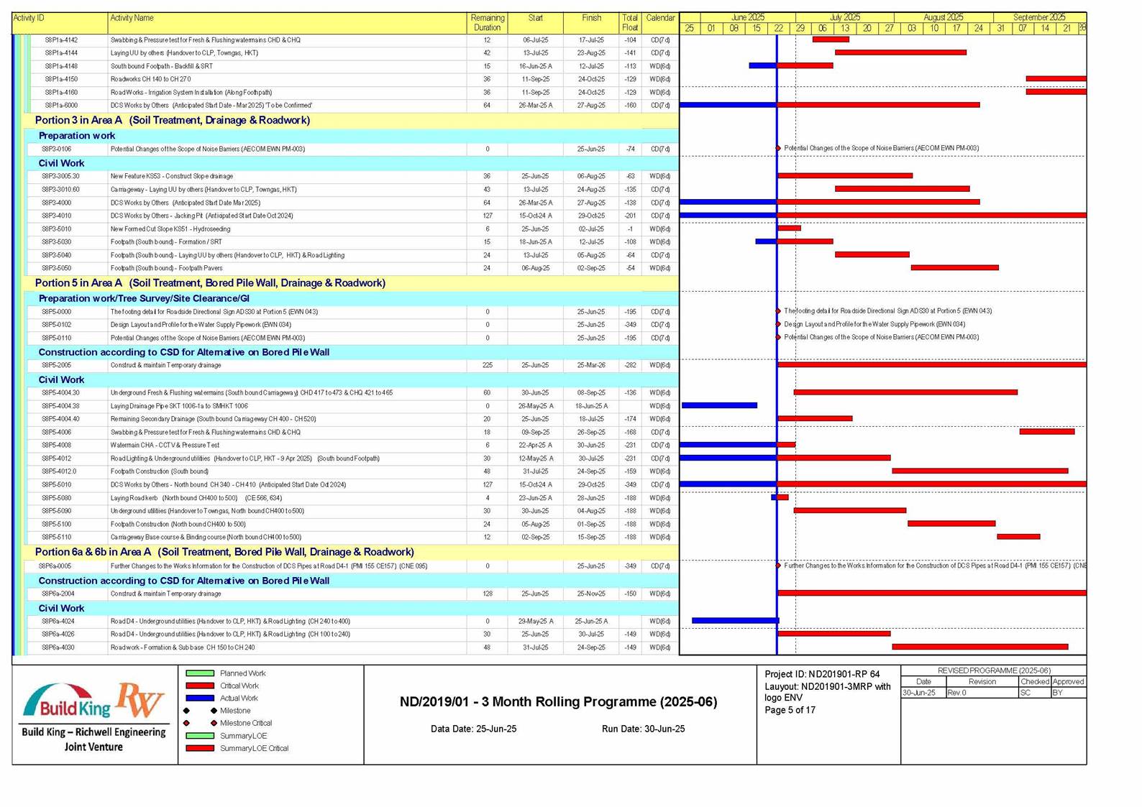
Task: Click the programme title ND/2019/01 - 3 Month Rolling Programme
Action: [x=558, y=702]
